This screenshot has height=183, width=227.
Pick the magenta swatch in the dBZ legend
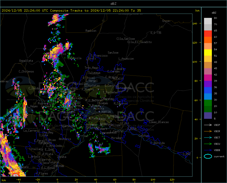pos(208,78)
